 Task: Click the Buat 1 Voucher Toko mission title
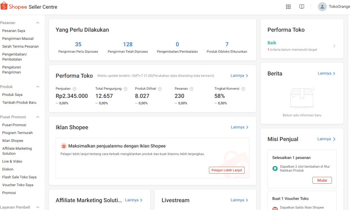pyautogui.click(x=291, y=199)
